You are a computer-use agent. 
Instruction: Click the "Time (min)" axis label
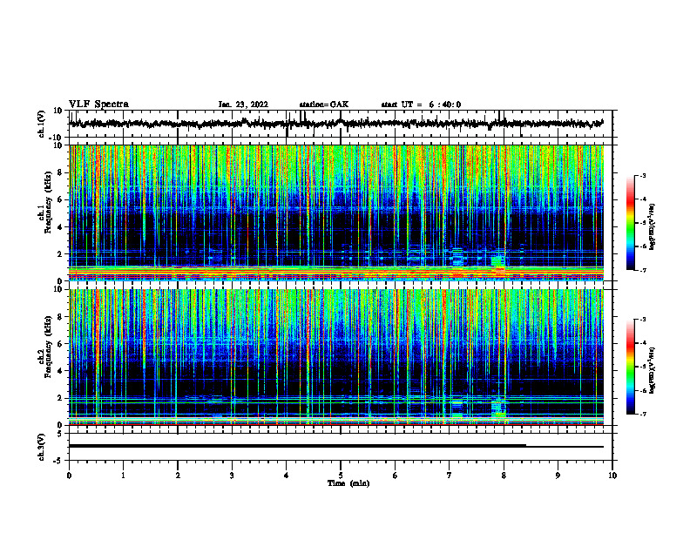click(348, 483)
